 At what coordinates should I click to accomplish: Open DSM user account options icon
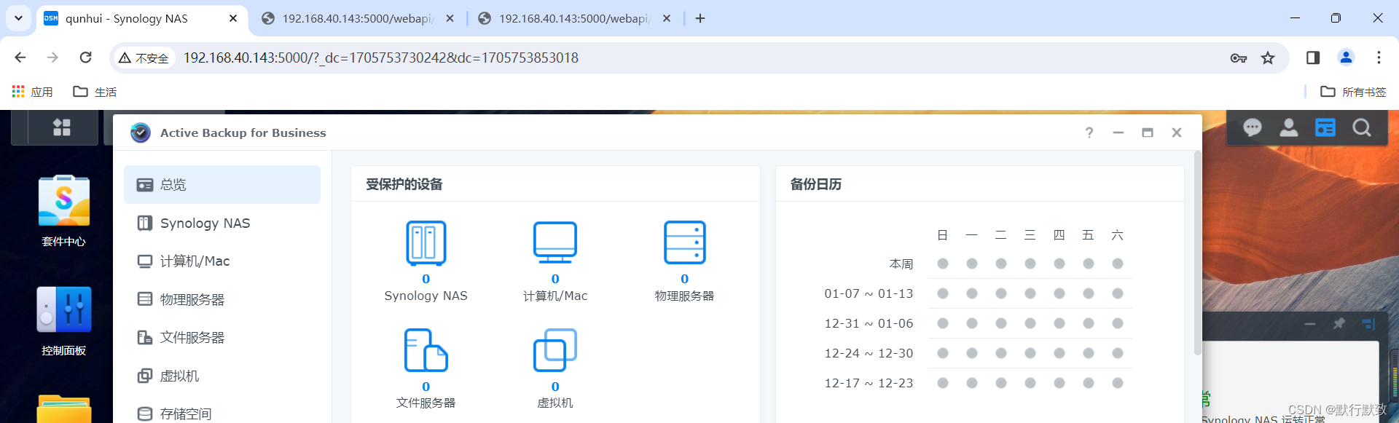[1289, 128]
